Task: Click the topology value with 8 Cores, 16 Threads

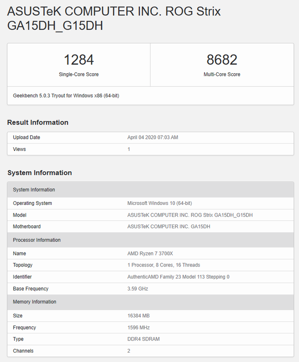Action: [163, 265]
